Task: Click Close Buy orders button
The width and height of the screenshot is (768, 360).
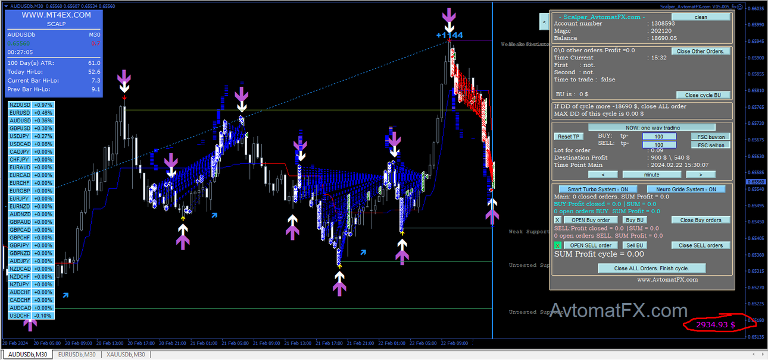Action: pyautogui.click(x=701, y=220)
